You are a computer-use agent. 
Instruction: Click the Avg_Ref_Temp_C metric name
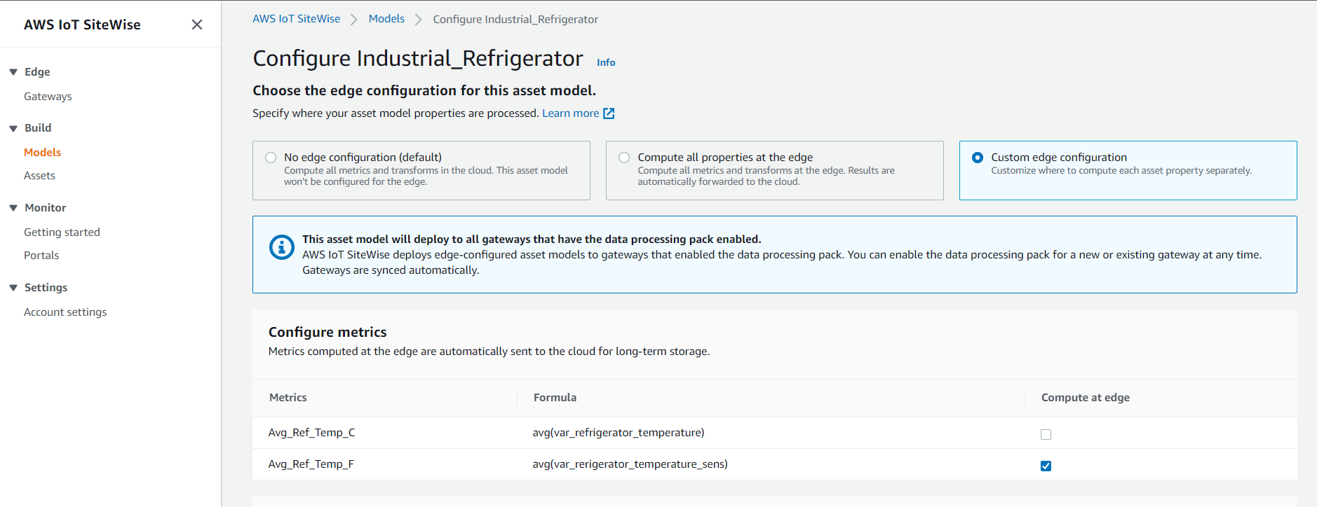pyautogui.click(x=311, y=433)
